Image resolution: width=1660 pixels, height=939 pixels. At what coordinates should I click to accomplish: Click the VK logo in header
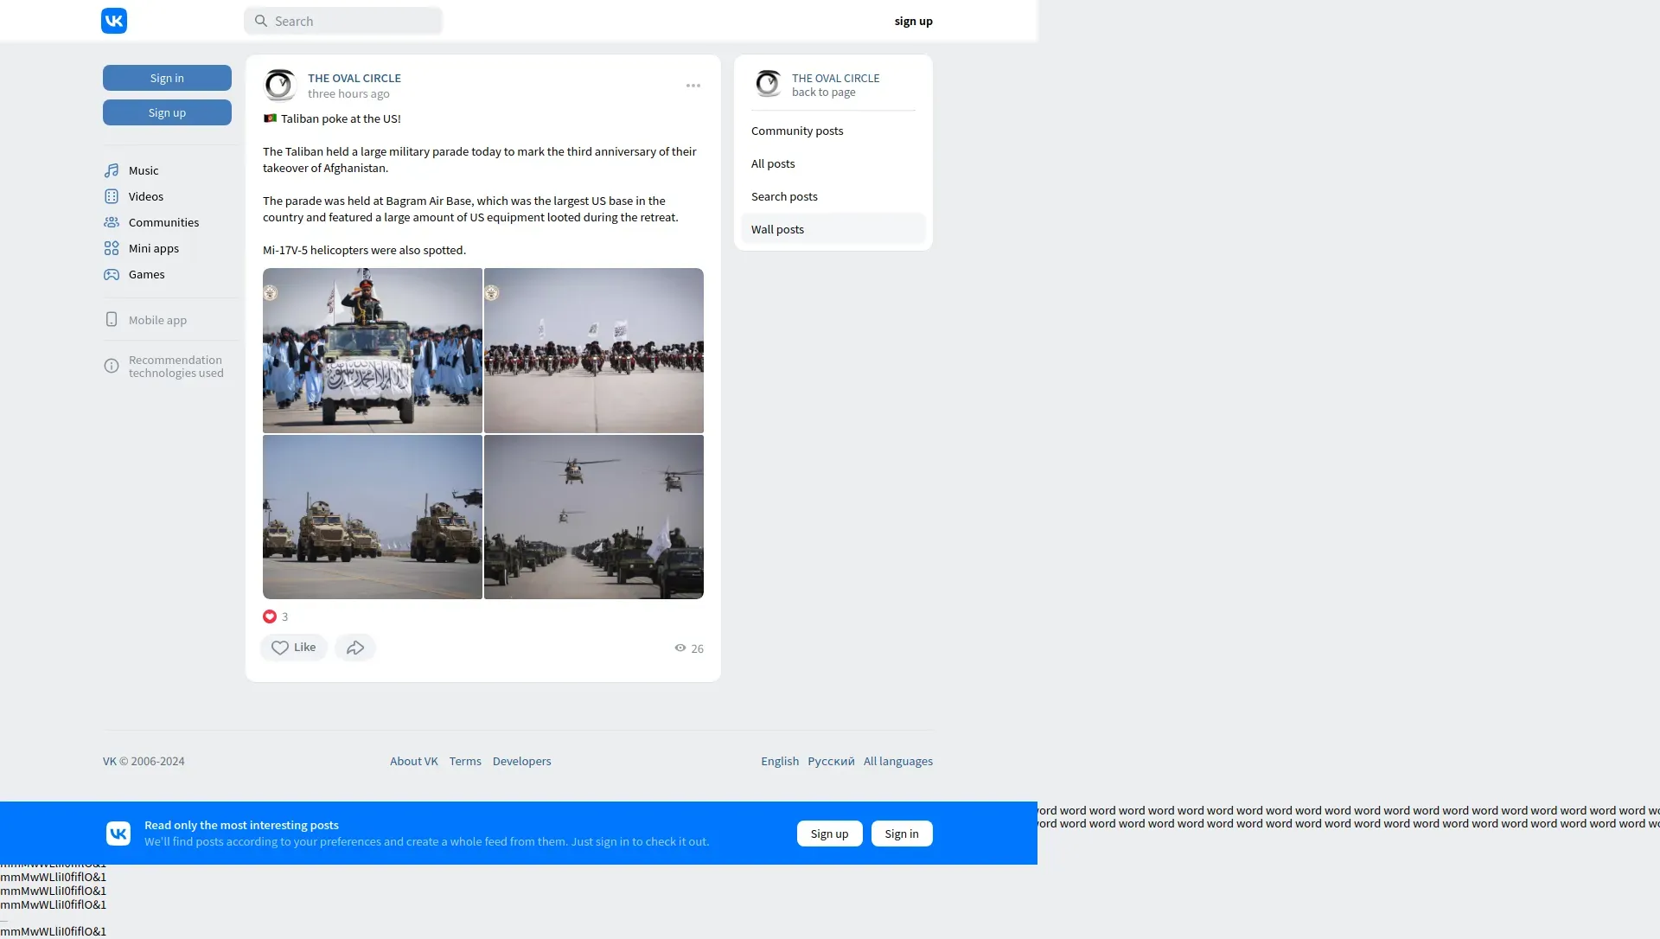point(114,21)
